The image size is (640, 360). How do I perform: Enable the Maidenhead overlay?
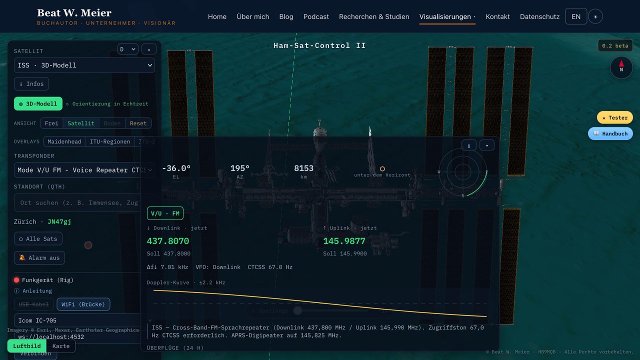coord(64,141)
